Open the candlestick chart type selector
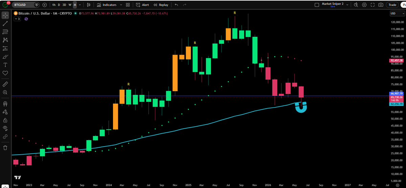Viewport: 406px width, 188px height. (89, 5)
